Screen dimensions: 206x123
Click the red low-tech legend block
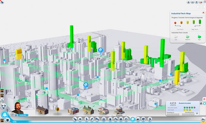tap(175, 23)
